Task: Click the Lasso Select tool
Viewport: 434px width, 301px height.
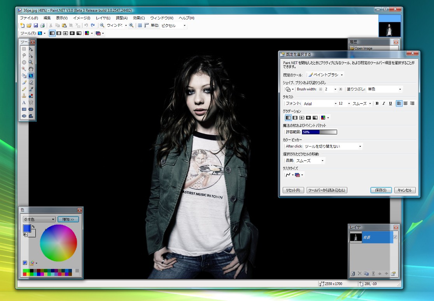Action: click(24, 56)
